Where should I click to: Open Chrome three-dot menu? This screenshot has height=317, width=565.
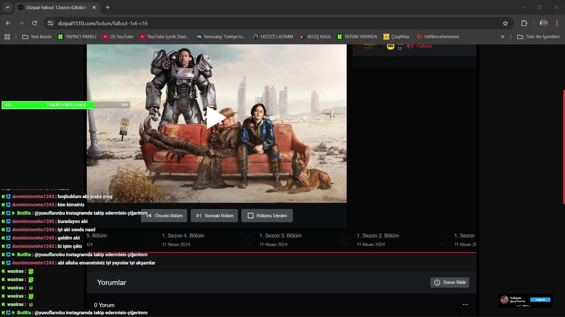(x=557, y=23)
